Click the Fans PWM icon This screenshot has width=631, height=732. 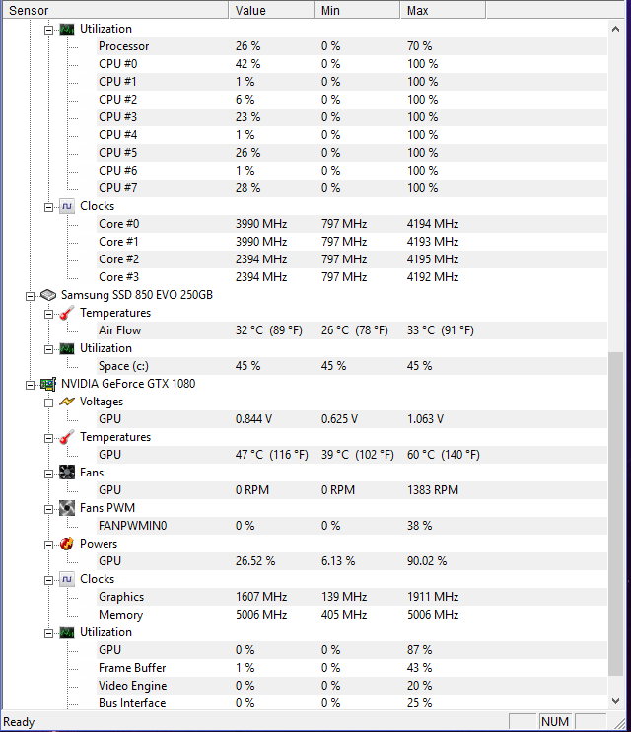(x=67, y=508)
